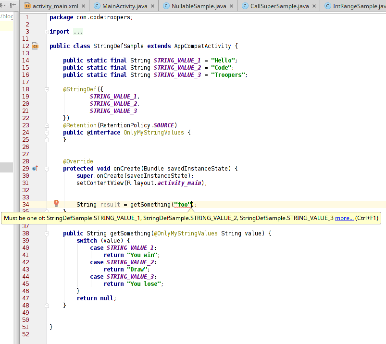Click the StringDefSample class name on line 12
Screen dimensions: 386x344
[x=117, y=46]
